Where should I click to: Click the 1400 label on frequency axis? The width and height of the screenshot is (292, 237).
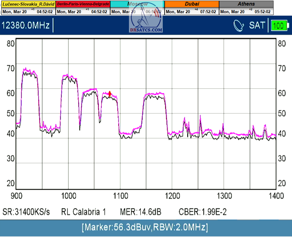[x=276, y=196]
